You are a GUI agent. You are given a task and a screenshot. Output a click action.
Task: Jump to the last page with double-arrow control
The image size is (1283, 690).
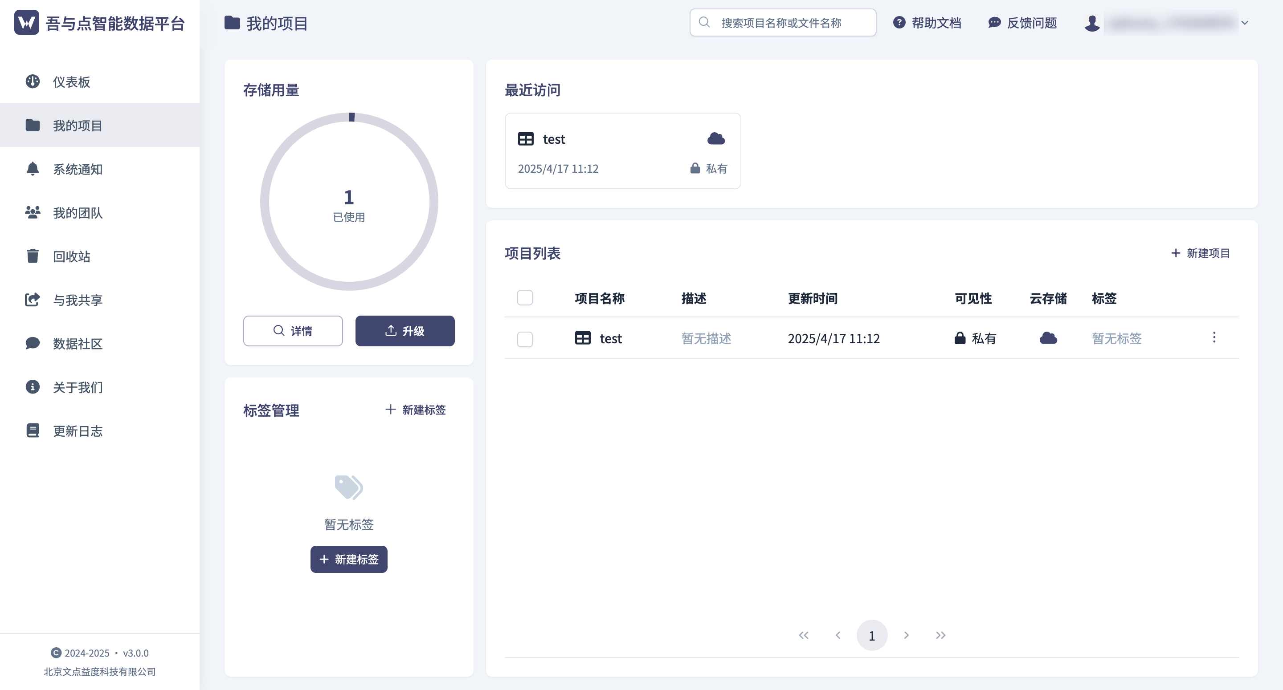click(x=940, y=635)
